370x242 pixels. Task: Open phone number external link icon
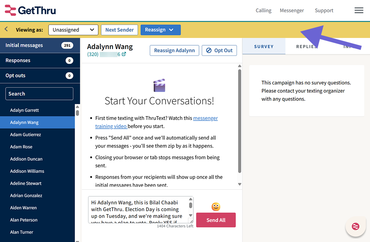coord(124,54)
